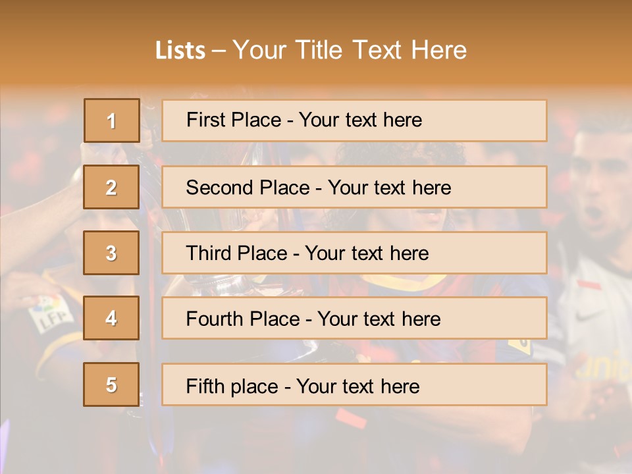The height and width of the screenshot is (474, 632).
Task: Click the Second Place text bar
Action: (354, 187)
